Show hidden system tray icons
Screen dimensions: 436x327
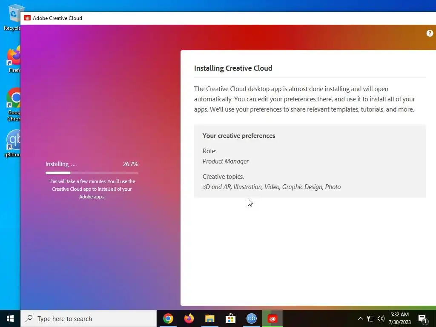(360, 318)
